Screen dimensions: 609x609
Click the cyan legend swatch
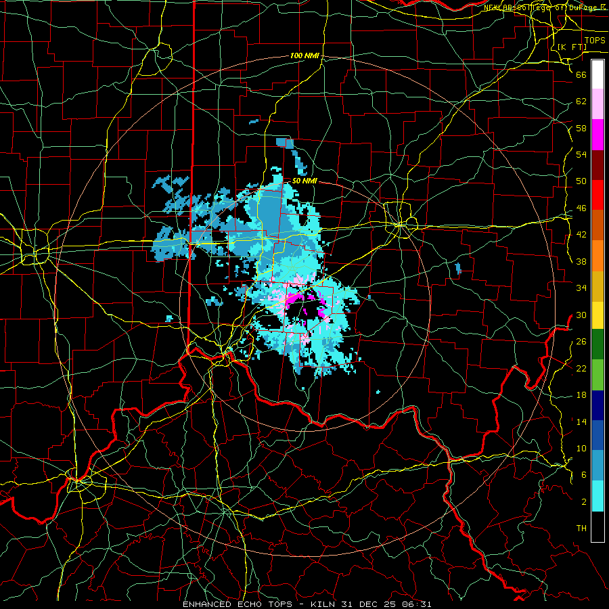[x=597, y=496]
